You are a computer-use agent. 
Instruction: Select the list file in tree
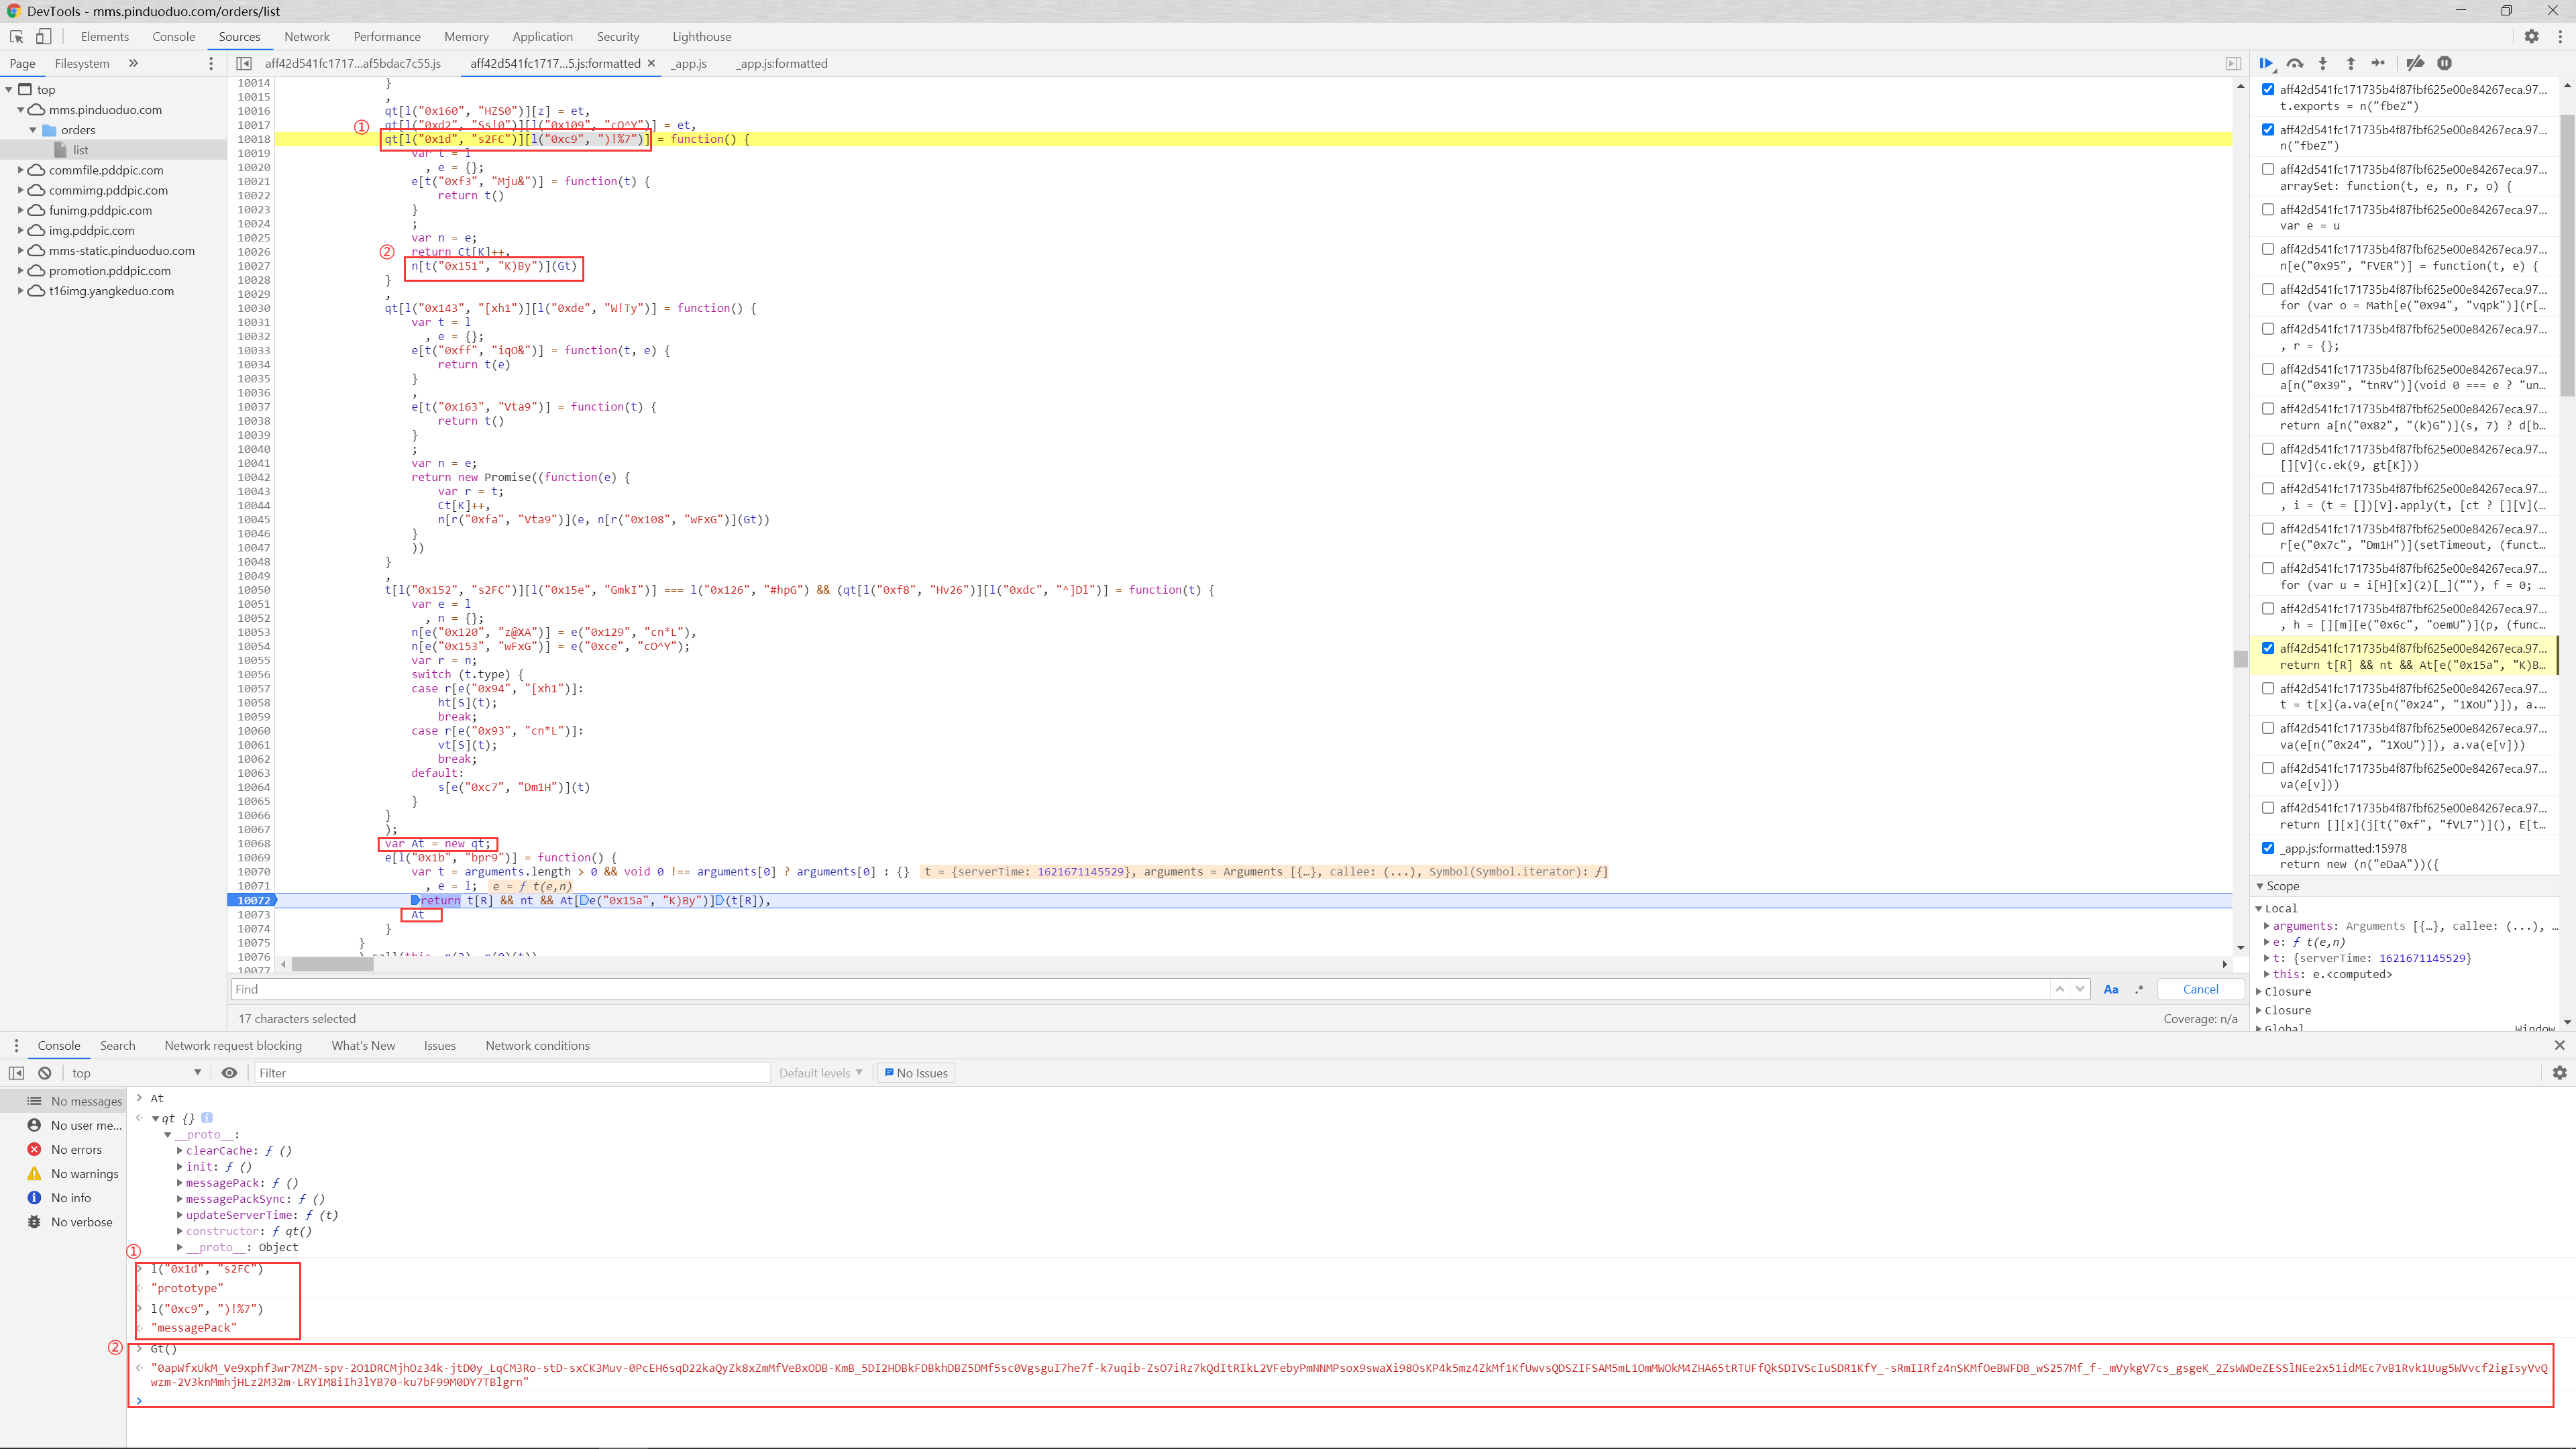[80, 150]
